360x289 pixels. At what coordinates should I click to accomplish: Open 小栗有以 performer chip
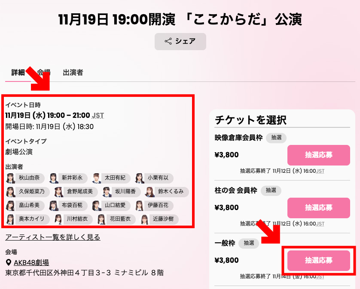[x=154, y=178]
